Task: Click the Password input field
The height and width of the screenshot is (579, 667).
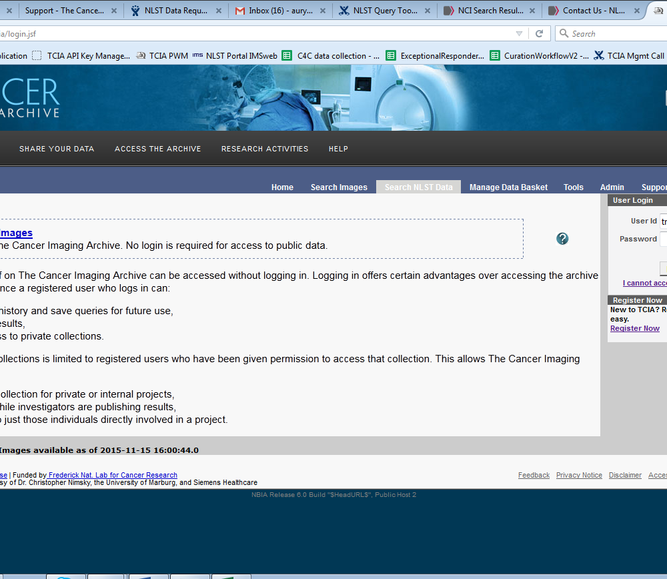Action: (x=663, y=239)
